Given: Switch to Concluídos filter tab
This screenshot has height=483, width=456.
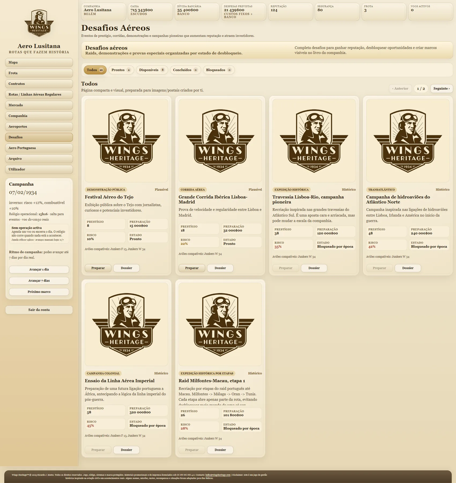Looking at the screenshot, I should [x=185, y=70].
